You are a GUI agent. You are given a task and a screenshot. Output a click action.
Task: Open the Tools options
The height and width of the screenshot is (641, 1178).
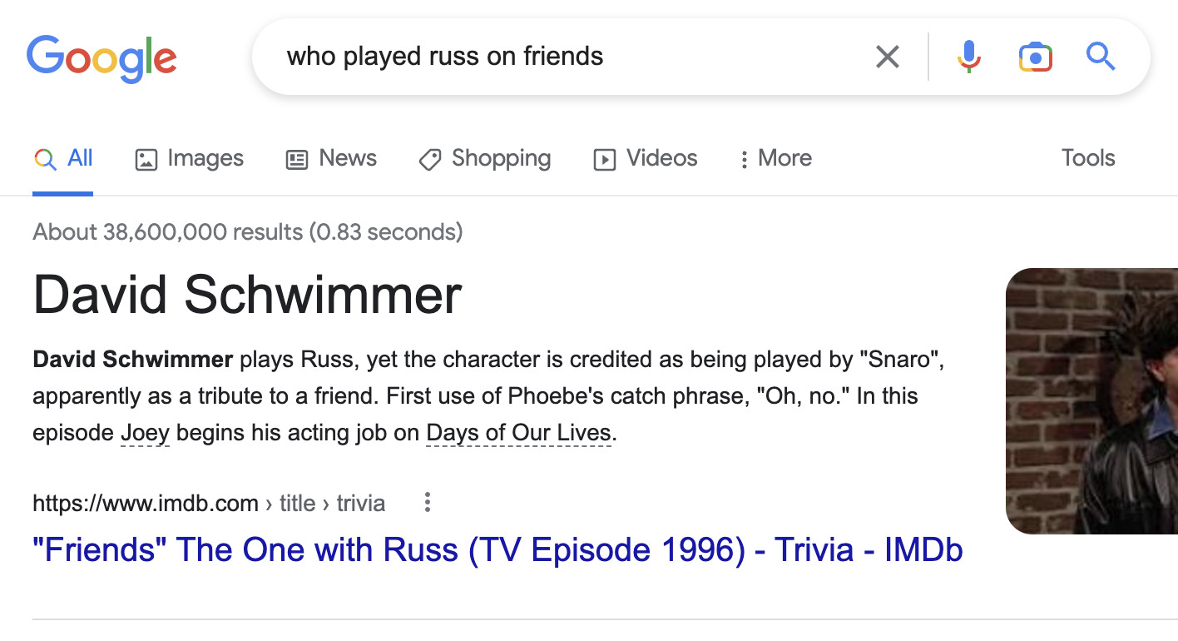point(1087,158)
